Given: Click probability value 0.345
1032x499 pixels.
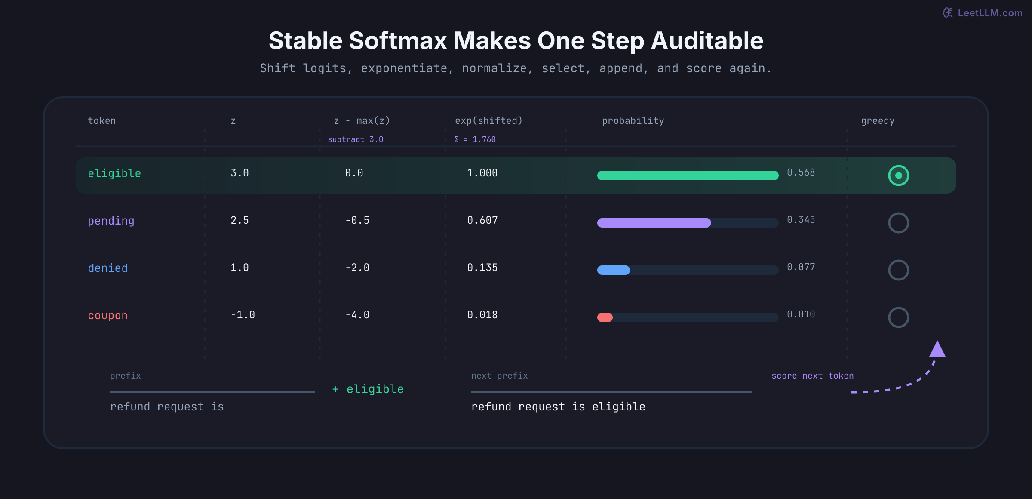Looking at the screenshot, I should point(801,220).
